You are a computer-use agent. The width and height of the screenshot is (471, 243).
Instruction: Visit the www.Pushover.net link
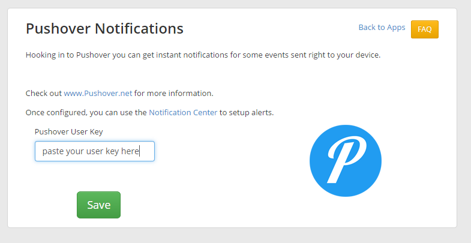click(x=98, y=94)
